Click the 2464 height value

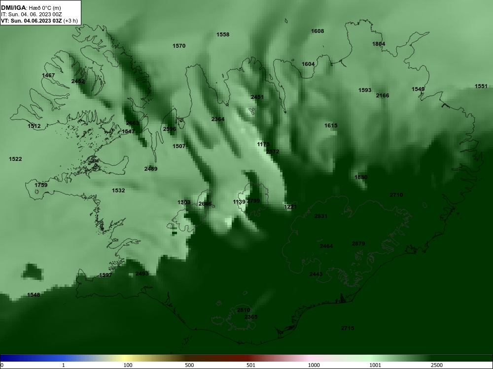[326, 246]
